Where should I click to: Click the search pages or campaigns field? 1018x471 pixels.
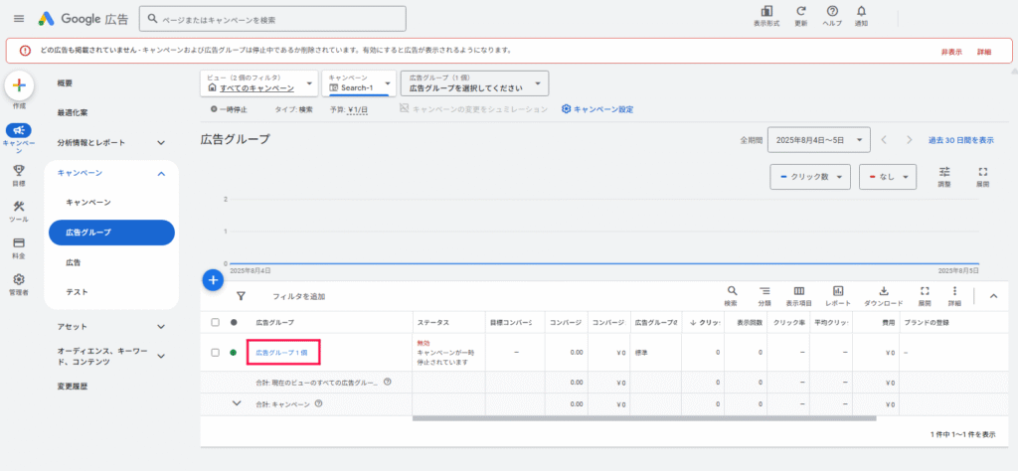point(272,19)
